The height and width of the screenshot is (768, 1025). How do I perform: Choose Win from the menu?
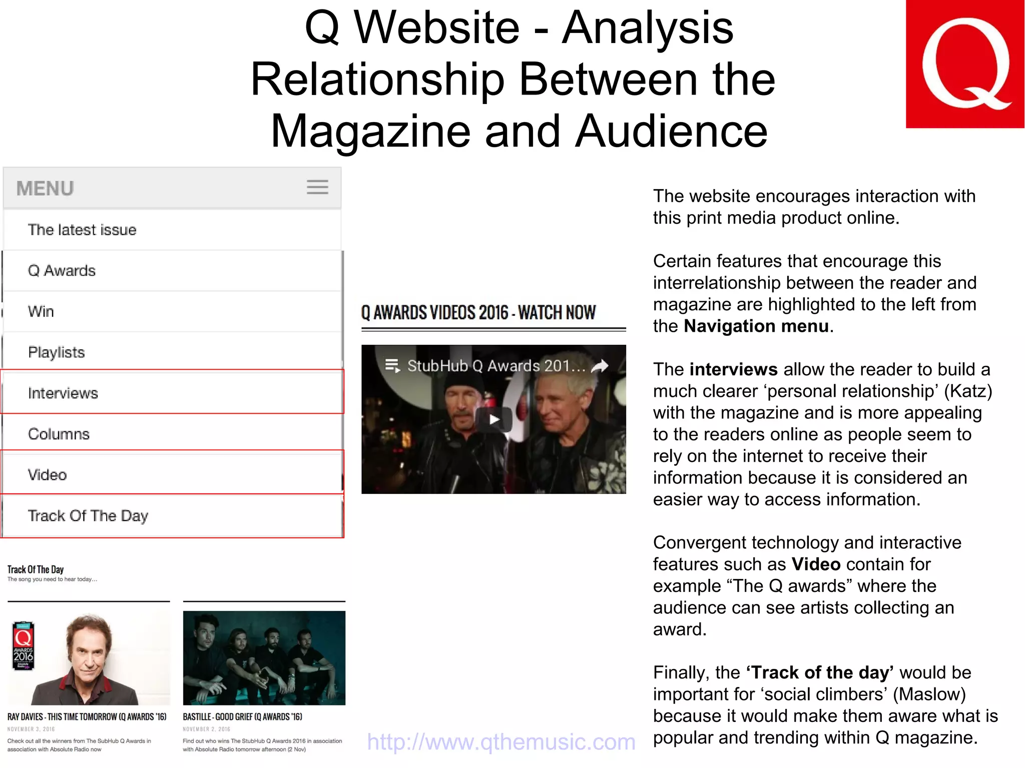coord(172,312)
